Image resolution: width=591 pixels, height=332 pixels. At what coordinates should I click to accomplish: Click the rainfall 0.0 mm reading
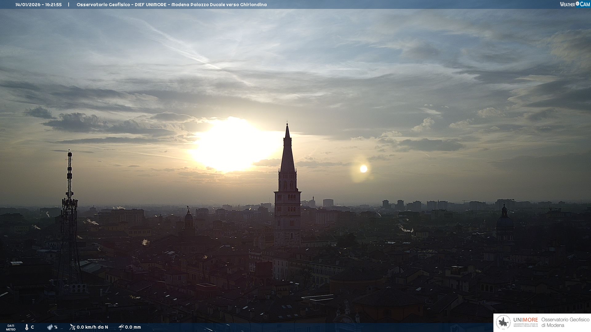(x=133, y=327)
